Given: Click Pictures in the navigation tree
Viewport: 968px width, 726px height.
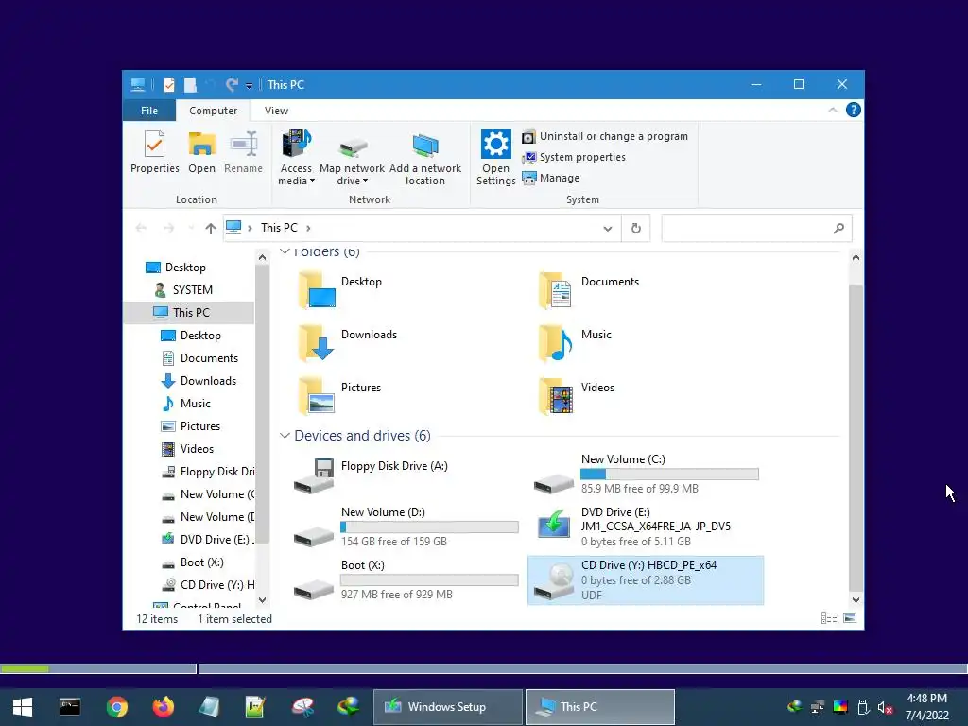Looking at the screenshot, I should point(199,426).
